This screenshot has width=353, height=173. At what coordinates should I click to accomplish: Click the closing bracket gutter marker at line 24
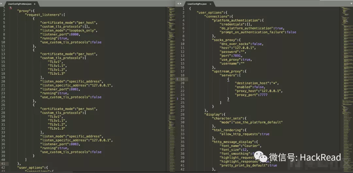(x=177, y=99)
